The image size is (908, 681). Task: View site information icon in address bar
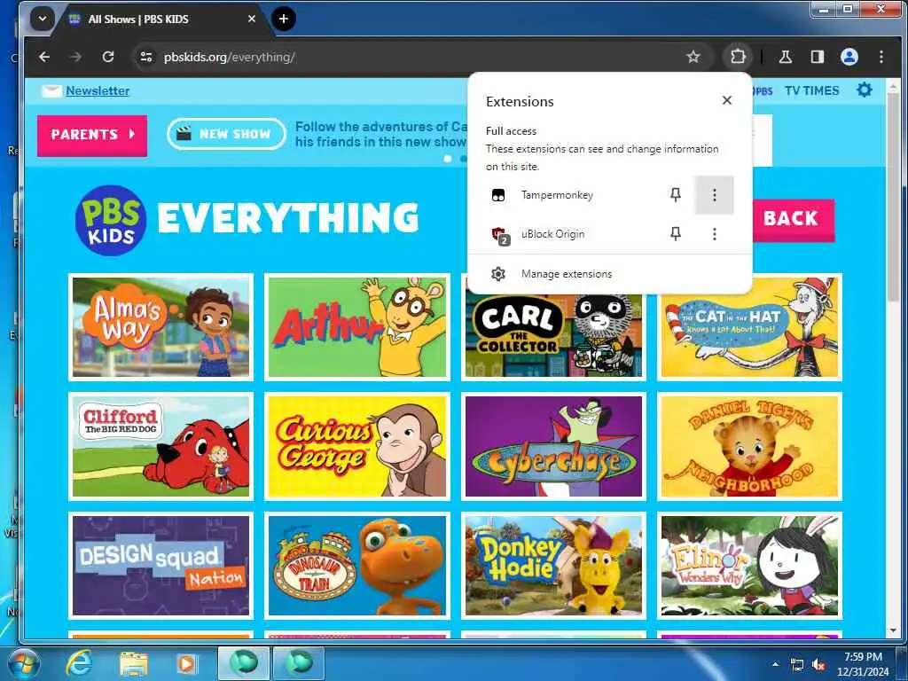pos(146,57)
